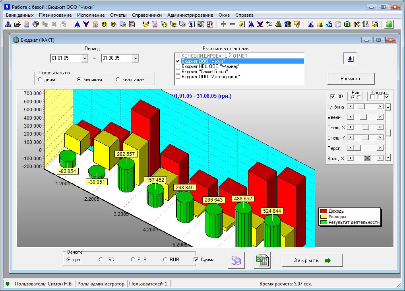Click the colored binders toolbar icon
Screen dimensions: 405x291
[287, 25]
